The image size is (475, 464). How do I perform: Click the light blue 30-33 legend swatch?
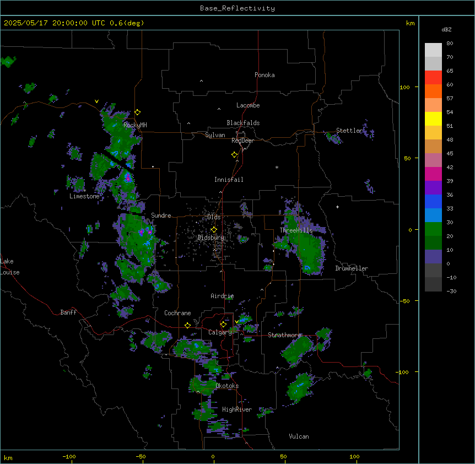tap(433, 215)
